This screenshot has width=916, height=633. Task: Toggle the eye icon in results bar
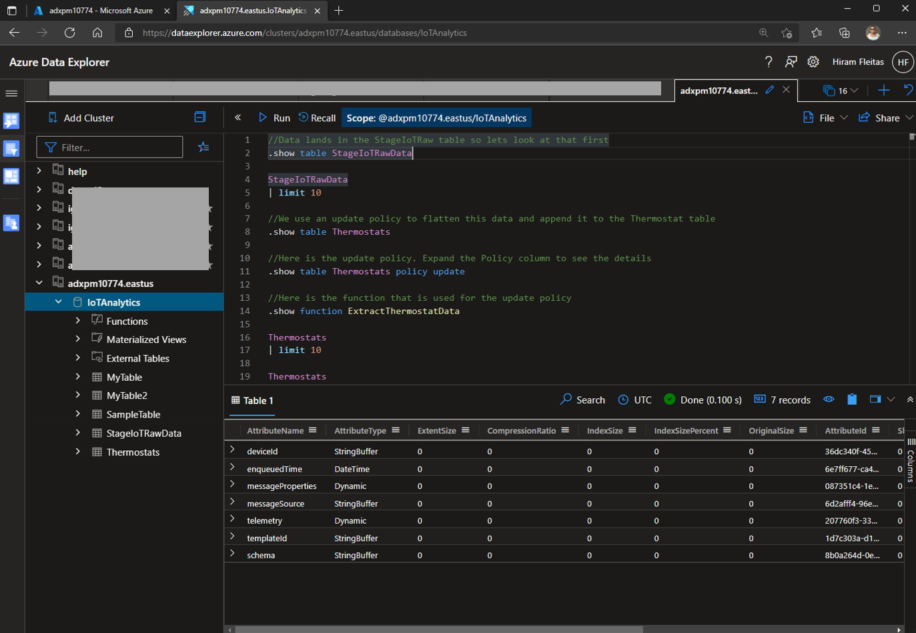(x=829, y=400)
